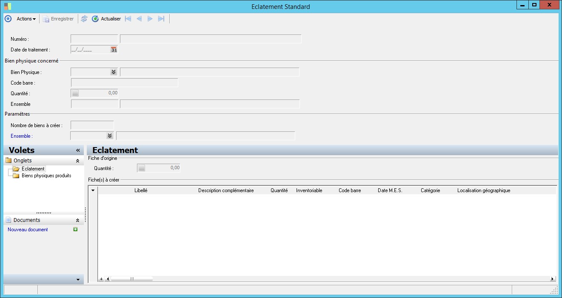Select Eclatement in the Onglets tree

tap(33, 169)
